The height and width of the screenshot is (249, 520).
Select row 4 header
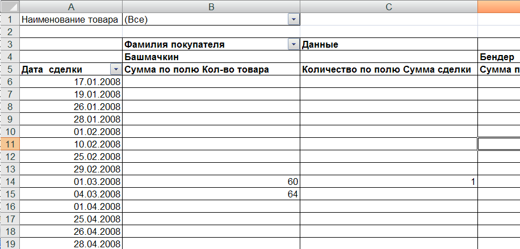(10, 57)
